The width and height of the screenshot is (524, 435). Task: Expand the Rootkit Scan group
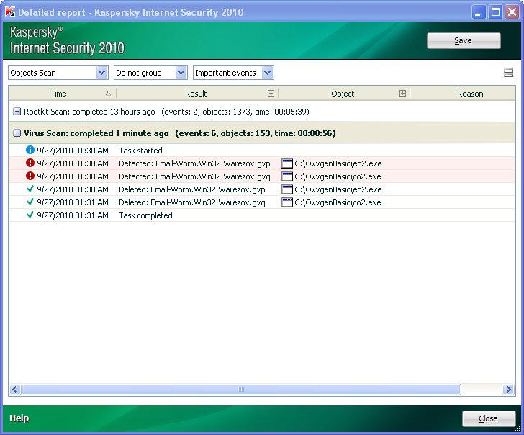pos(17,112)
